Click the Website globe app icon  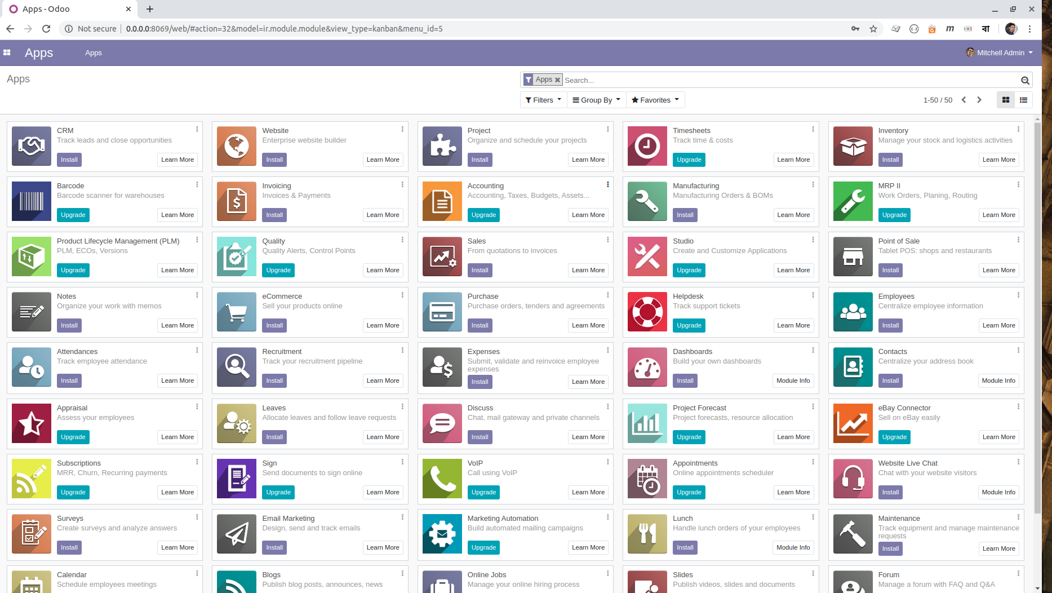coord(237,146)
